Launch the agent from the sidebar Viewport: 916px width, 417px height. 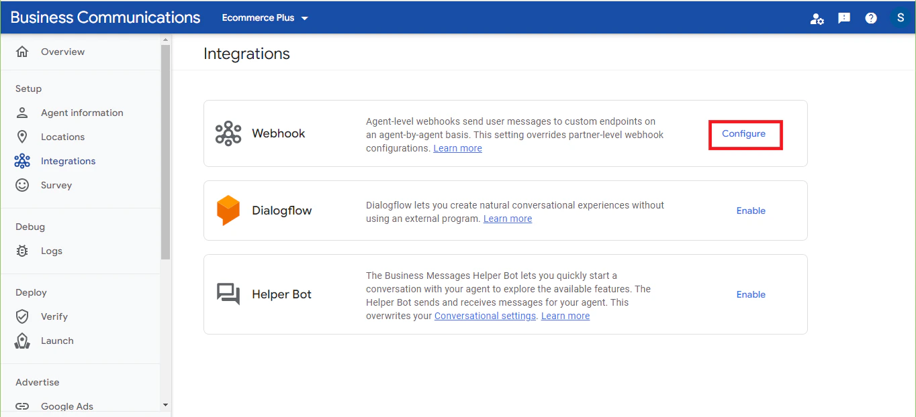pos(57,341)
